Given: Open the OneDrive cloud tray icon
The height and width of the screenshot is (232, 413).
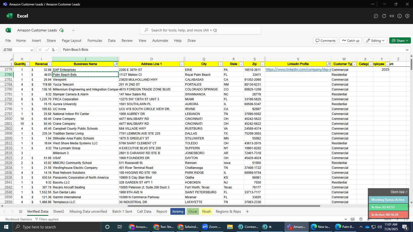Looking at the screenshot, I should tap(367, 227).
